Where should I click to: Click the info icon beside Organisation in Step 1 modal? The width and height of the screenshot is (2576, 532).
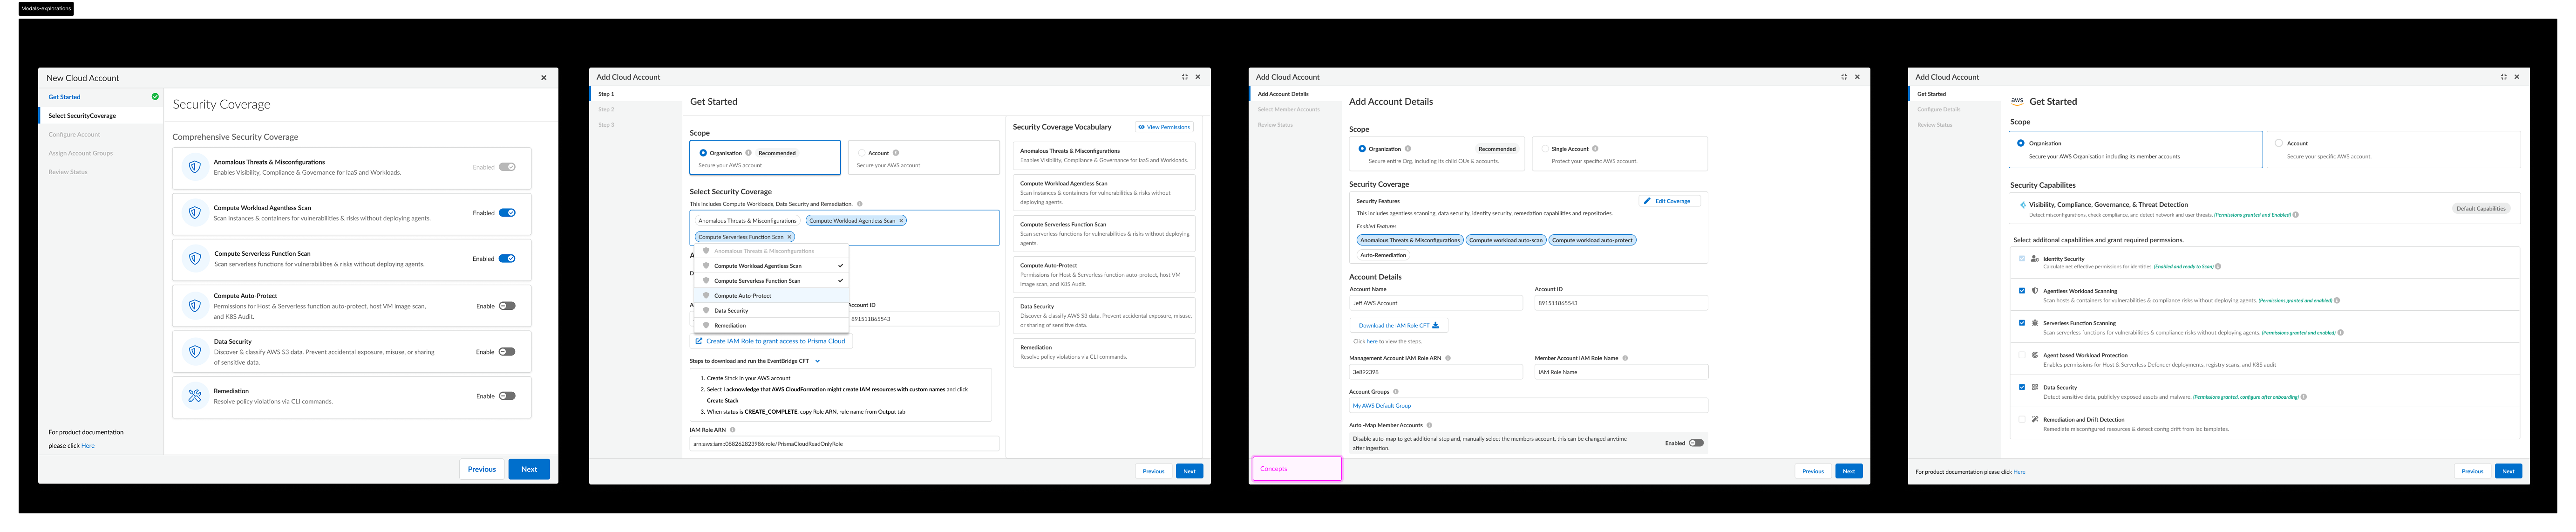click(x=748, y=153)
